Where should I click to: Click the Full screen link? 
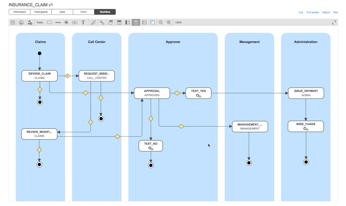[x=313, y=13]
